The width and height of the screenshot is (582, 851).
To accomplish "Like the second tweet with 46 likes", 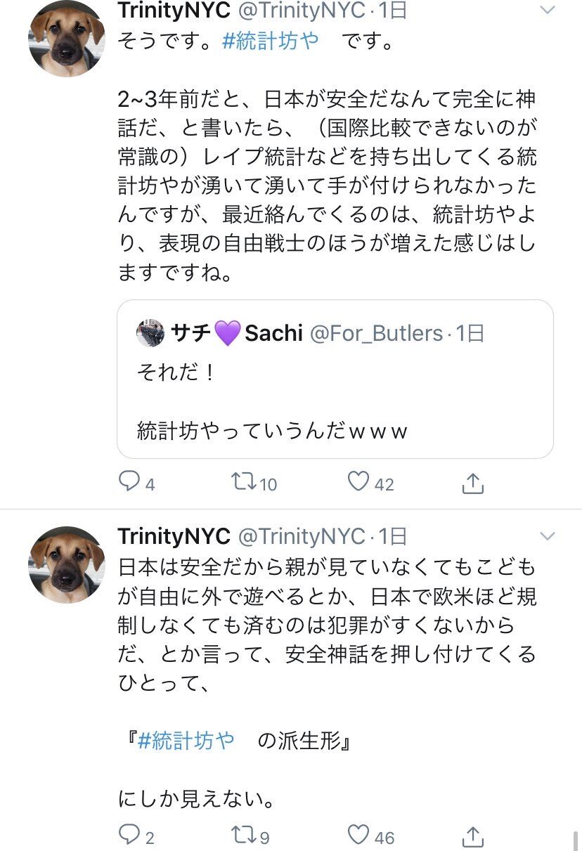I will [x=359, y=836].
